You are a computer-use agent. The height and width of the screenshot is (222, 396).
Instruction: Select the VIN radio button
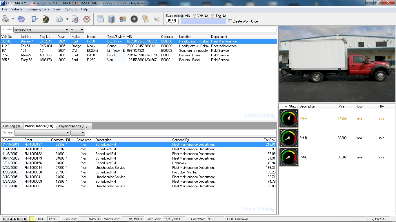[182, 16]
